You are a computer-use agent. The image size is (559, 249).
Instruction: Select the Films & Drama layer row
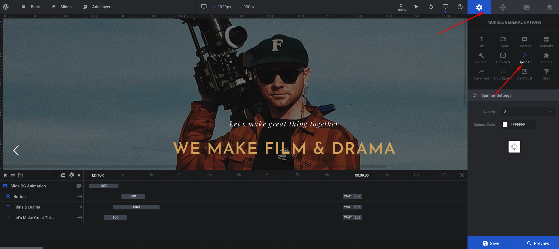pyautogui.click(x=42, y=207)
